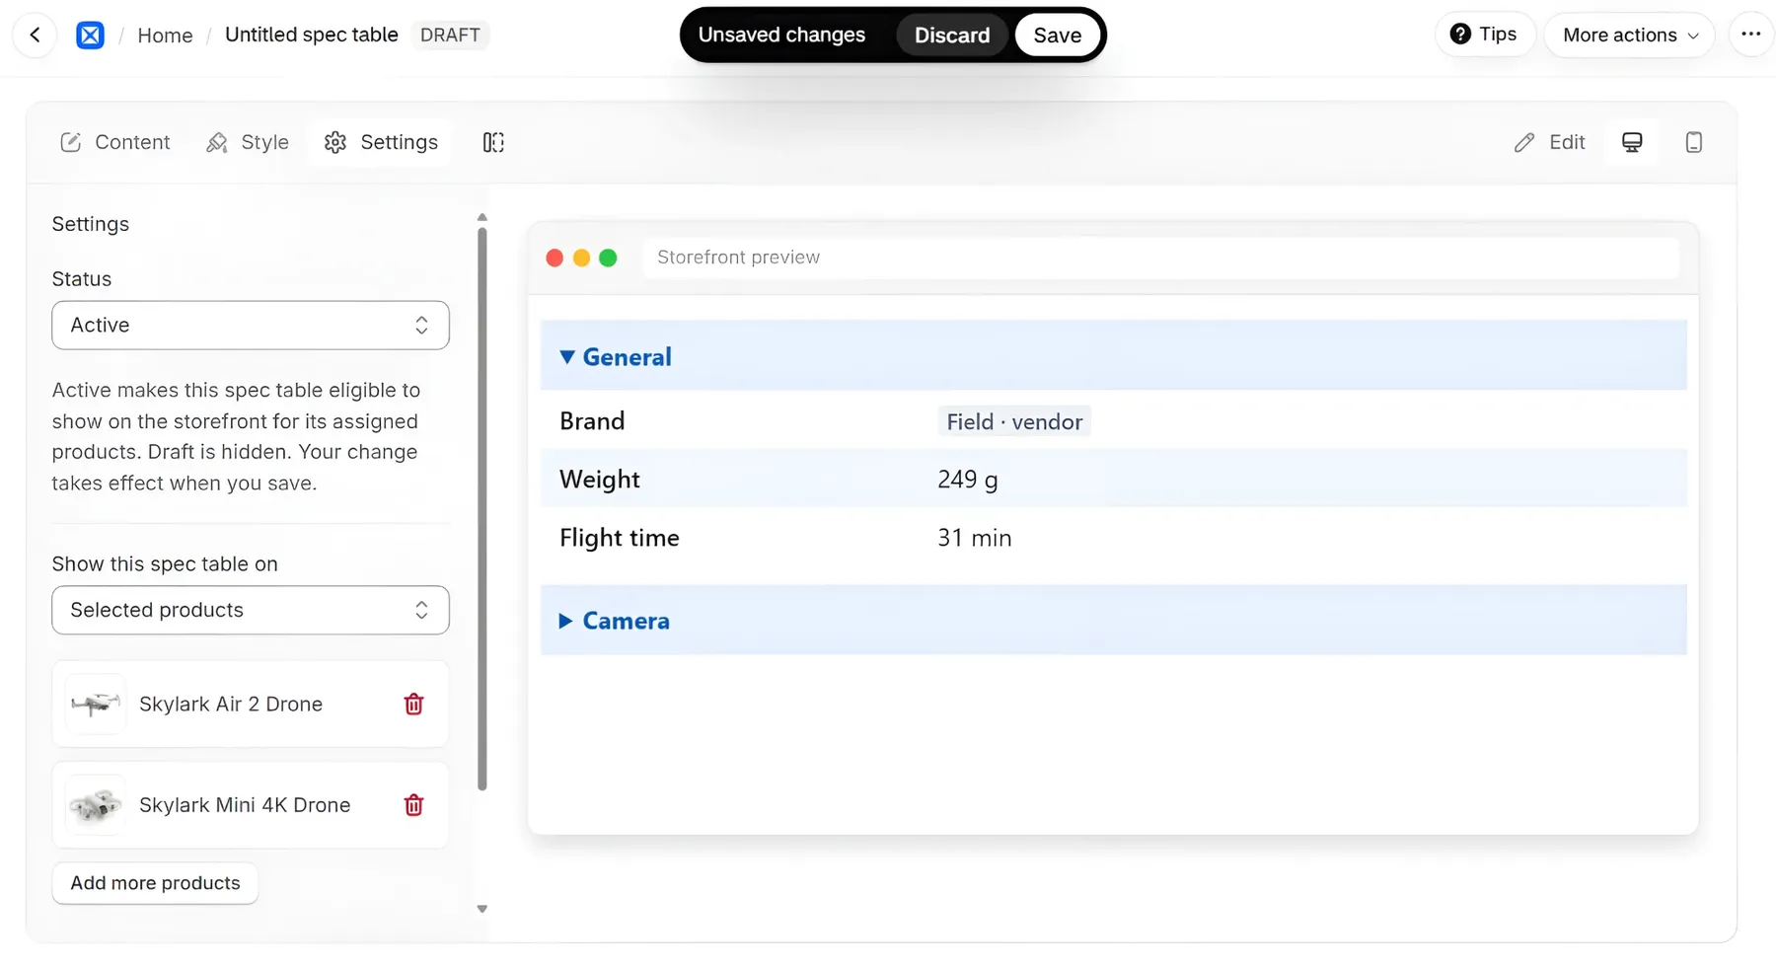Click 'Untitled spec table' title
The width and height of the screenshot is (1776, 968).
point(312,35)
